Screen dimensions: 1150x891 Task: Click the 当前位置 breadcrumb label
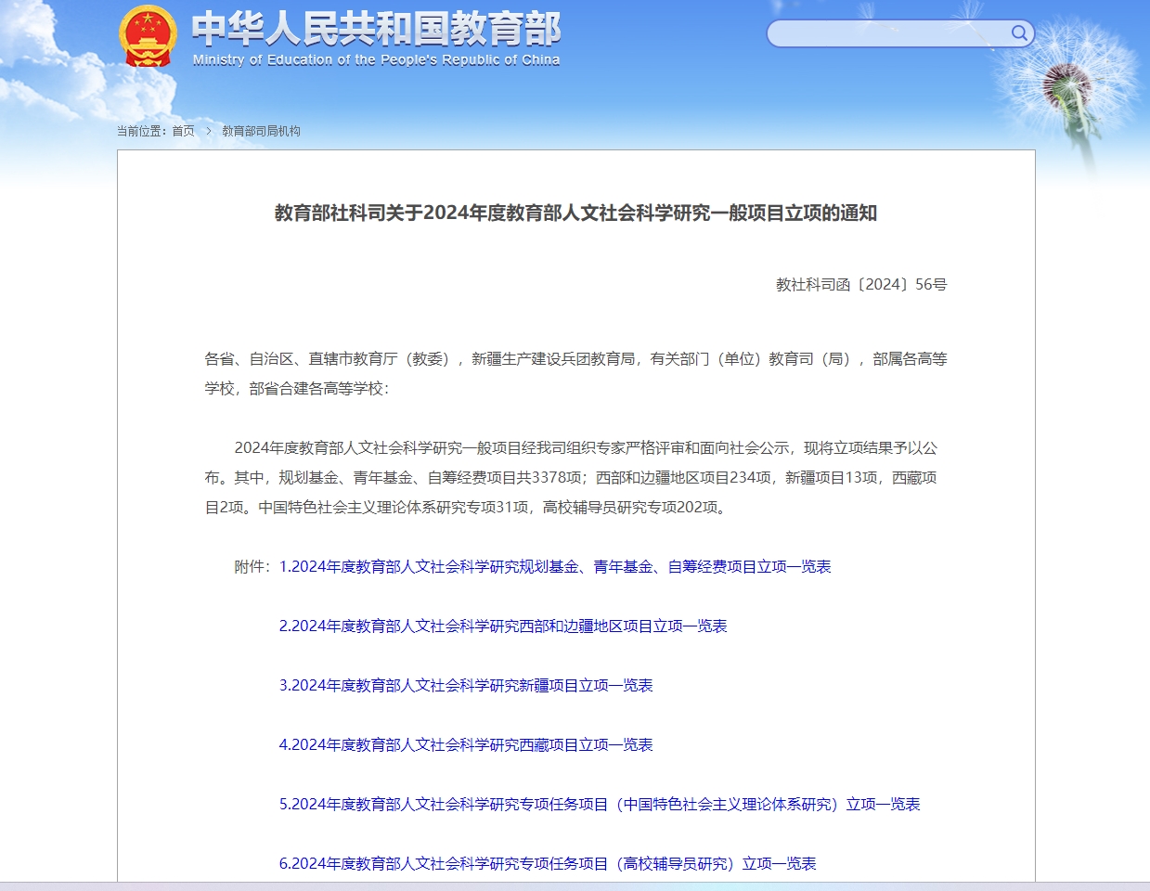141,131
